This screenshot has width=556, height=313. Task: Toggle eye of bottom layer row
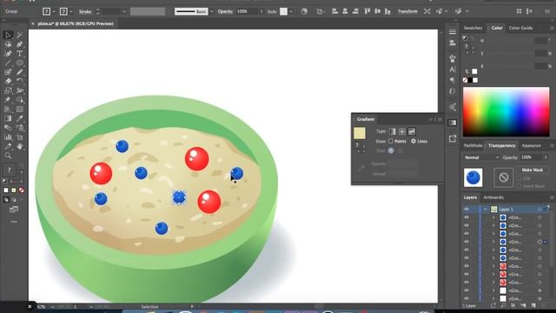[x=467, y=298]
